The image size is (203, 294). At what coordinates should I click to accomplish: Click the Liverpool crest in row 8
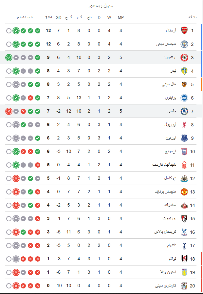pyautogui.click(x=184, y=125)
